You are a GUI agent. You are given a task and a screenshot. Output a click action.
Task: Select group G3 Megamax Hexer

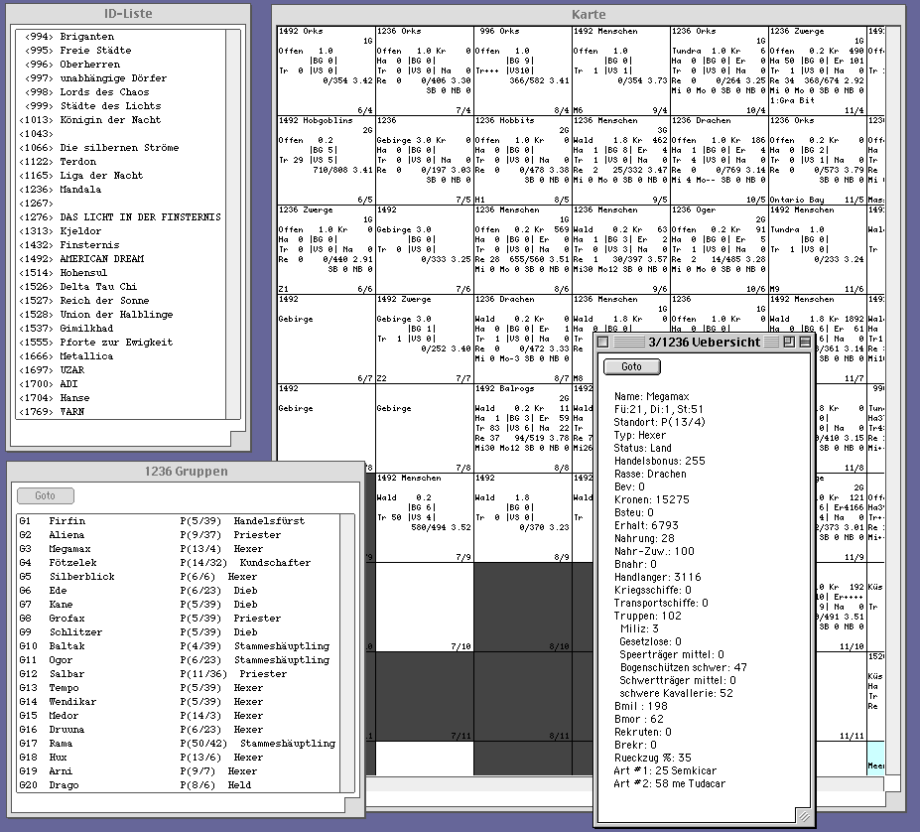(178, 549)
